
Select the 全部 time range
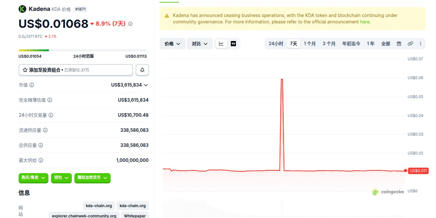click(x=386, y=44)
